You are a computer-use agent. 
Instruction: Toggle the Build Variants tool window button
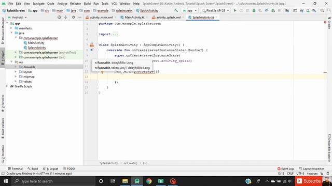3,128
